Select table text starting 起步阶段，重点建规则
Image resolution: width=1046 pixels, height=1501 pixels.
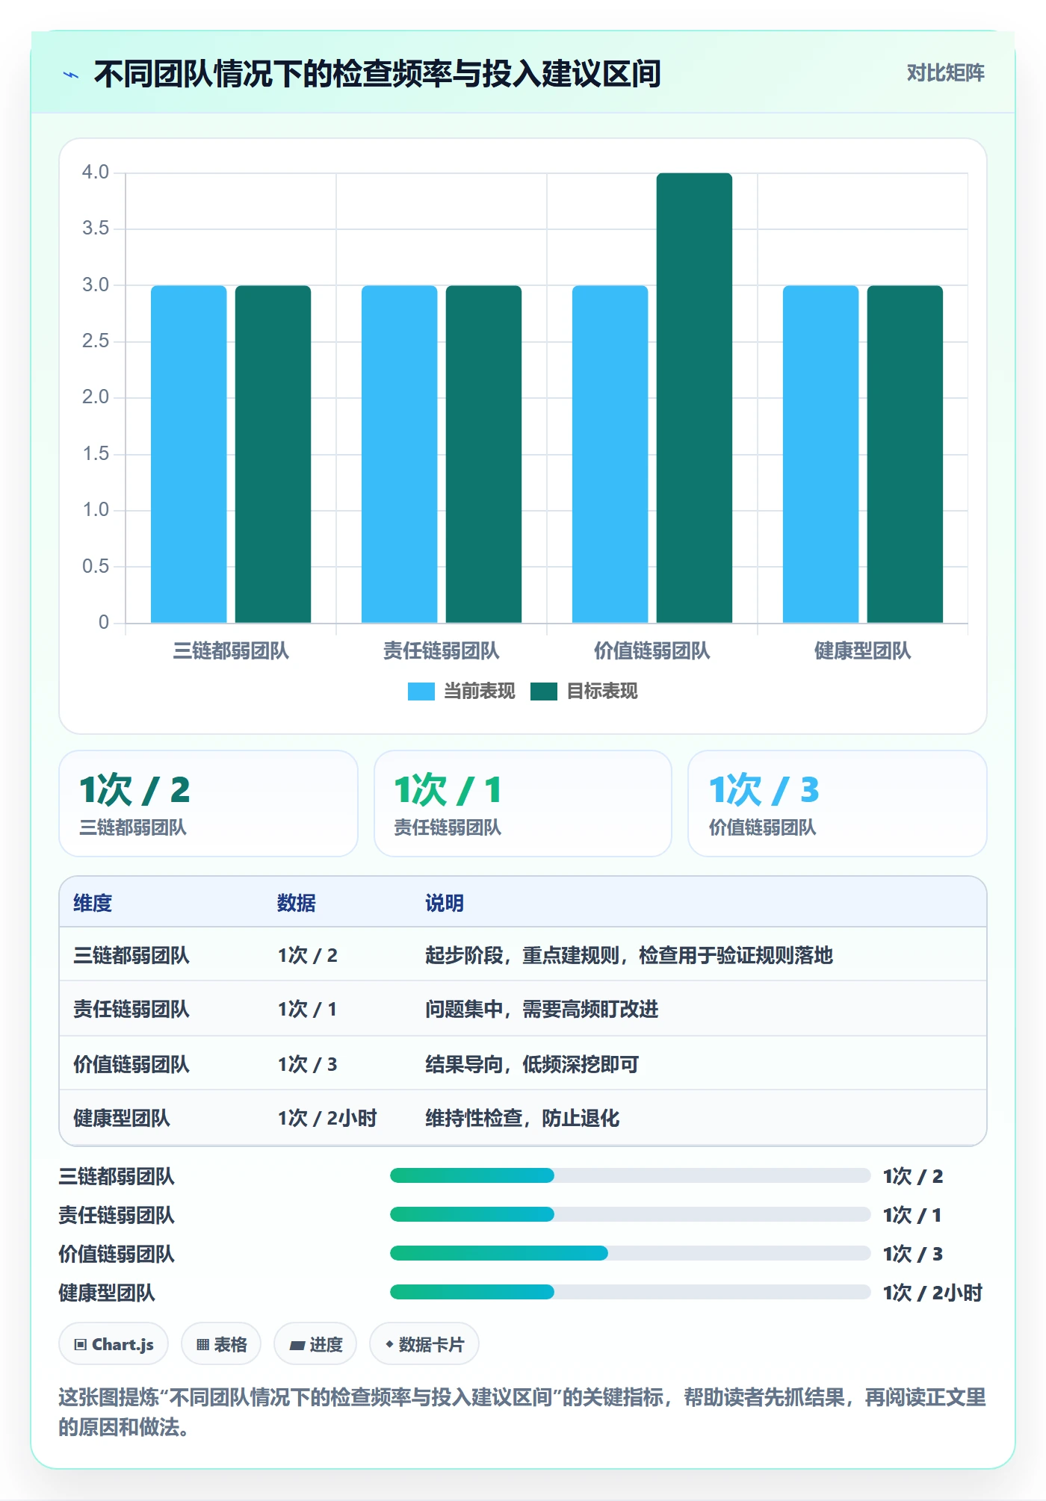coord(629,955)
